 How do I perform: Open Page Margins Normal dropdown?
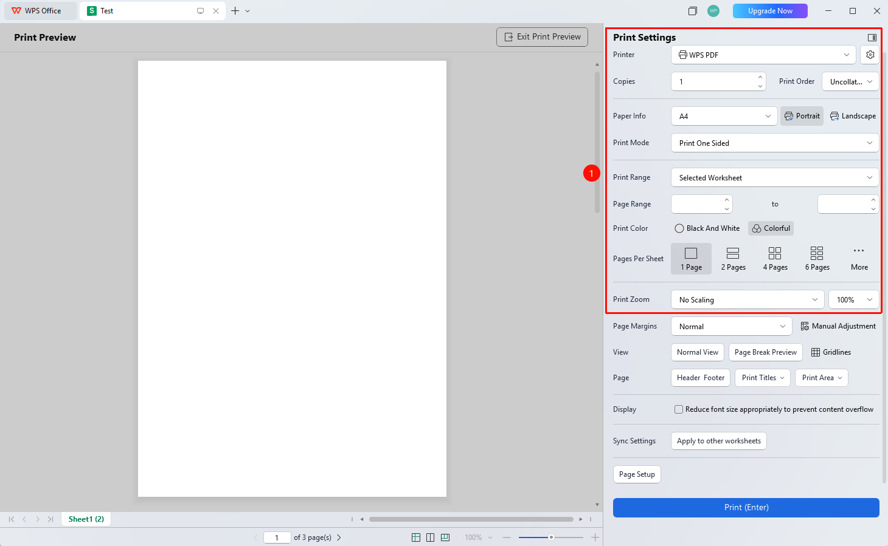pos(731,326)
